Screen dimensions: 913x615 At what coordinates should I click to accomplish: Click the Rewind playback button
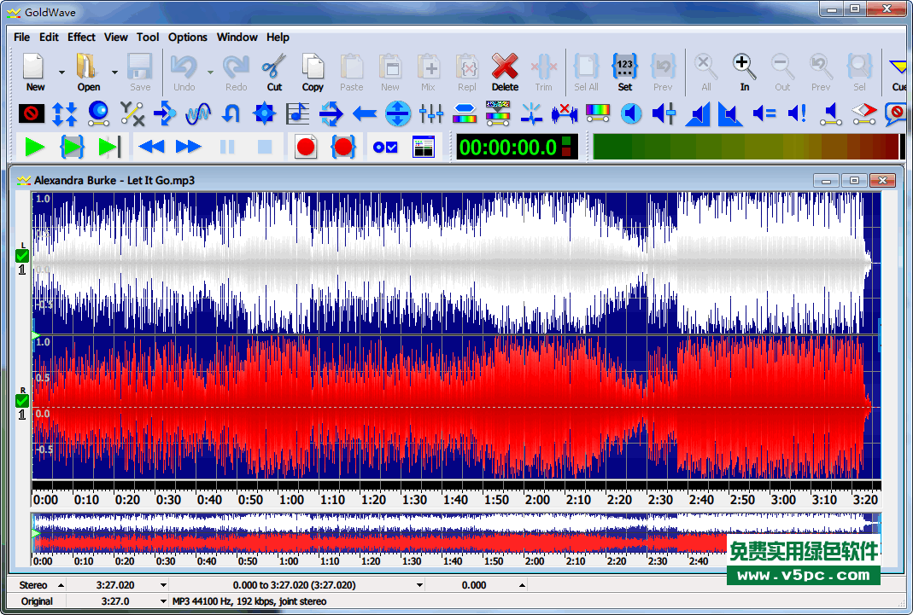(x=151, y=147)
